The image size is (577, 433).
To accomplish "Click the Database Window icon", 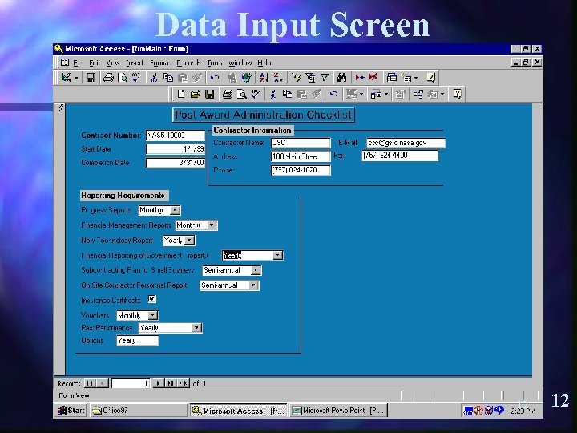I will click(391, 78).
